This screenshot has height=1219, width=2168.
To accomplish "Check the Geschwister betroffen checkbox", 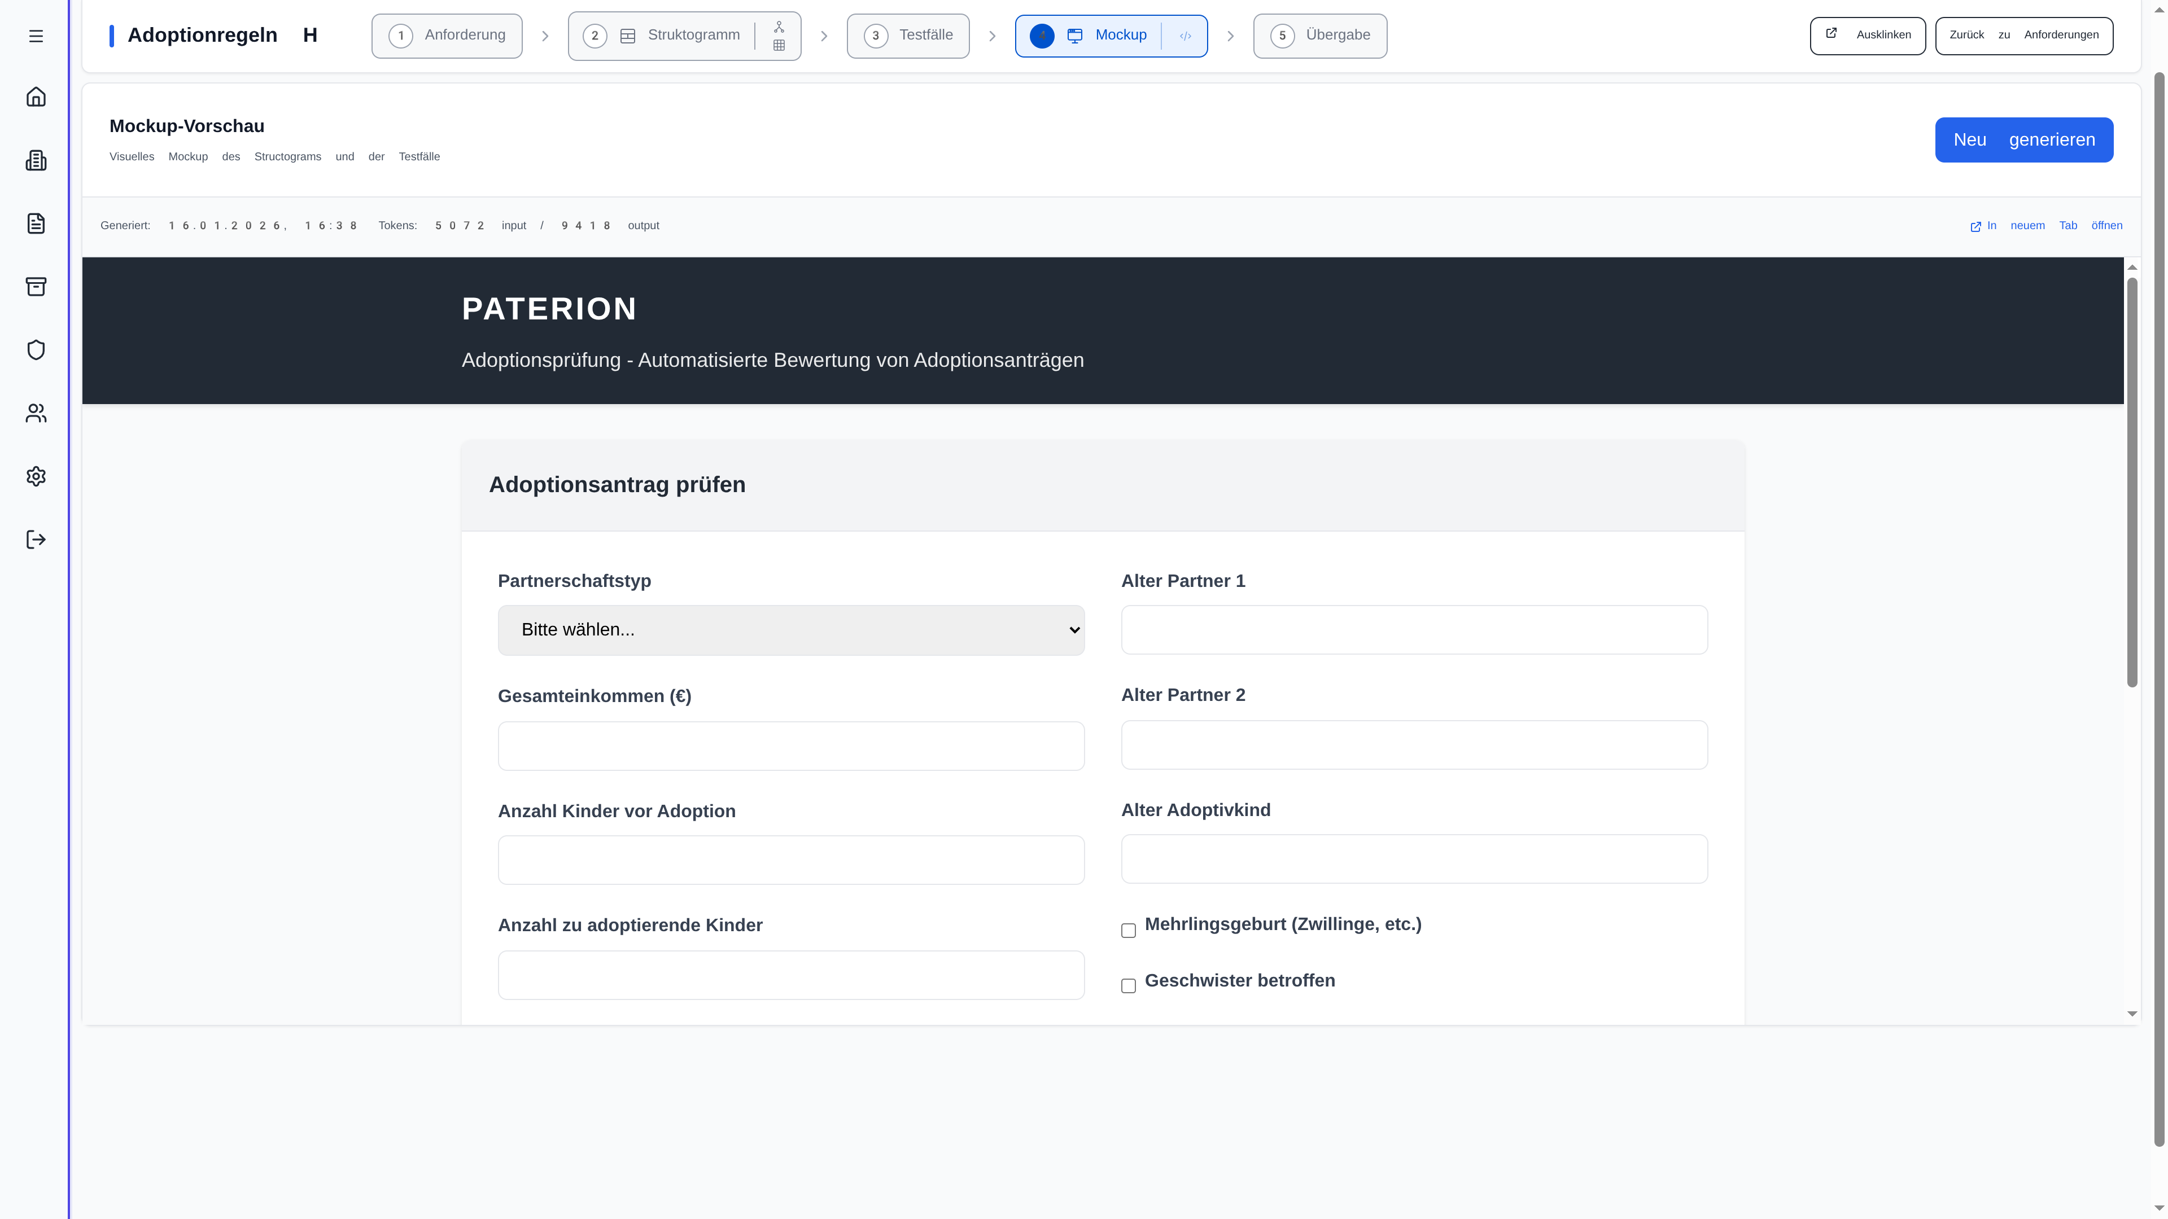I will click(1129, 985).
